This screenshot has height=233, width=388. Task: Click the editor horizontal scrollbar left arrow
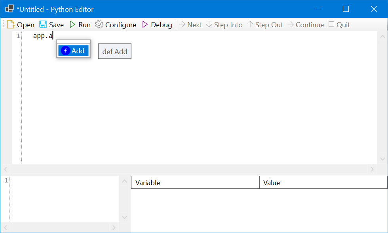pyautogui.click(x=6, y=169)
